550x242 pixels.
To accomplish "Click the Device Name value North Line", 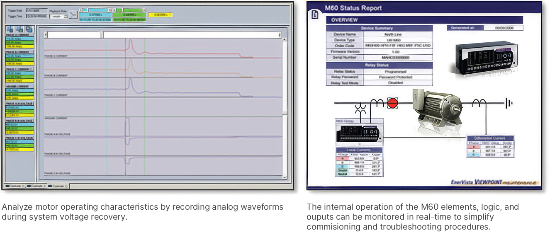I will 398,34.
